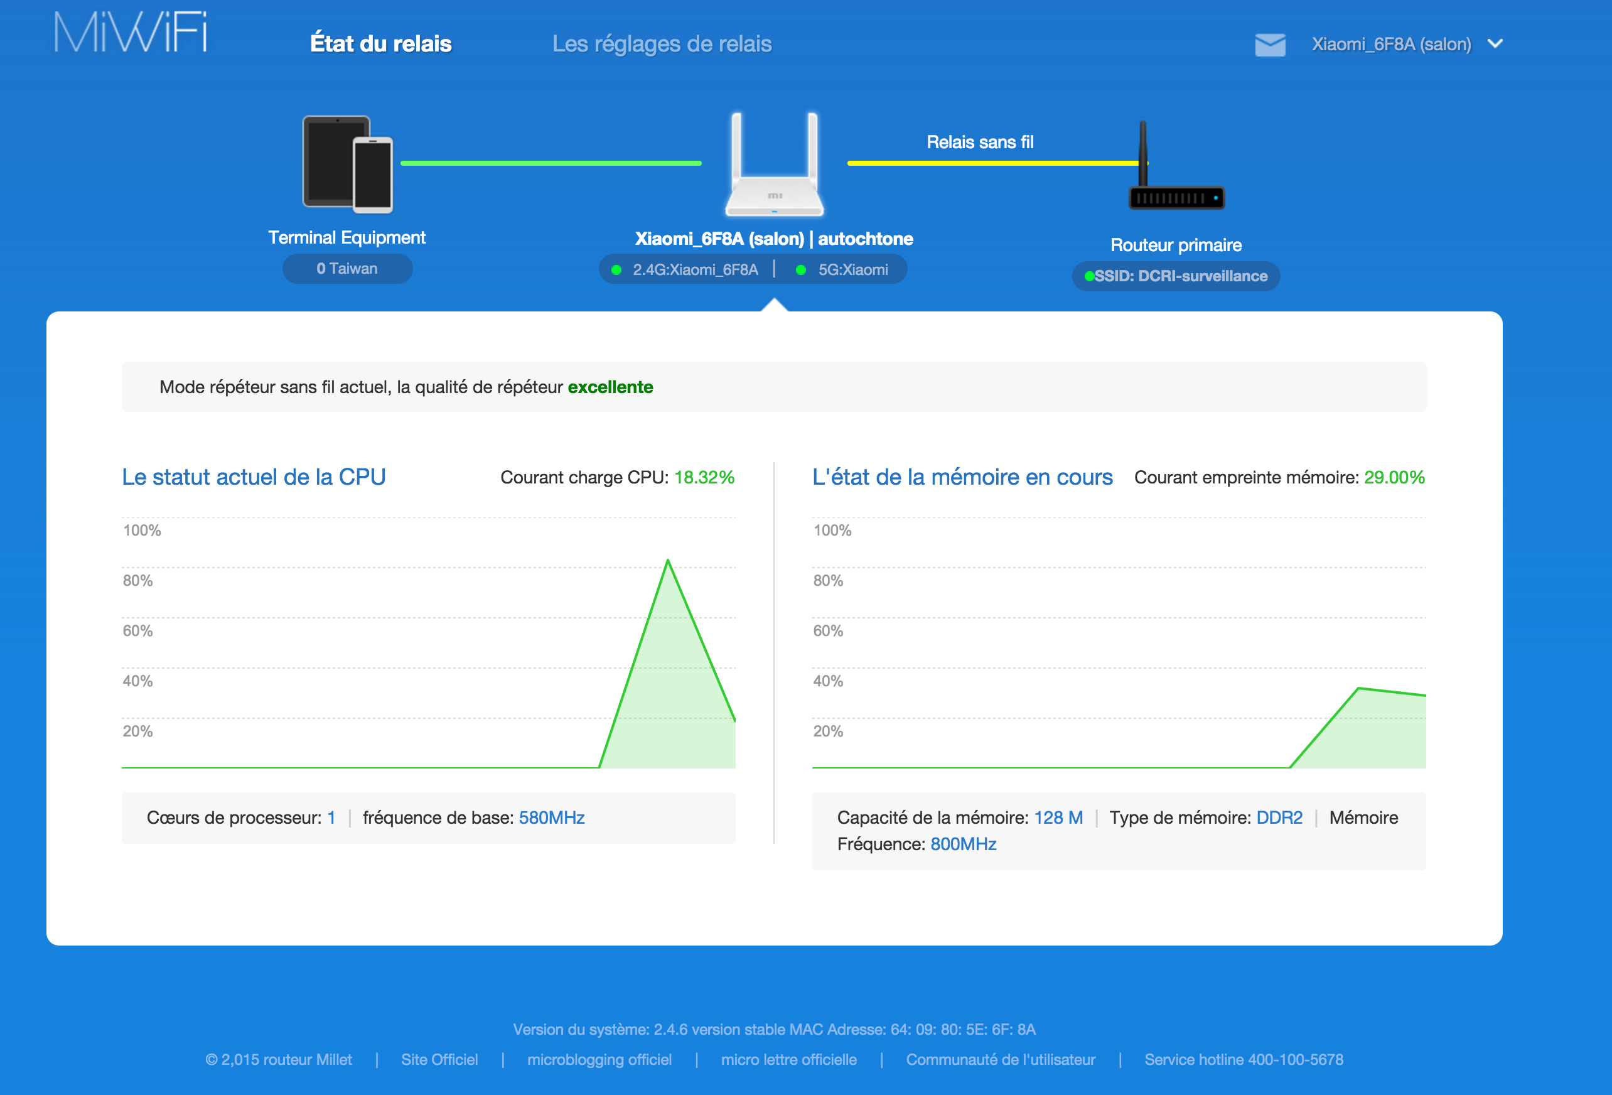Click Service hotline 400-100-5678 text
This screenshot has height=1095, width=1612.
pos(1244,1060)
